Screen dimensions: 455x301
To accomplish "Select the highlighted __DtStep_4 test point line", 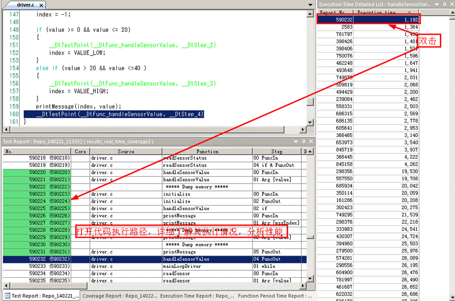I will pyautogui.click(x=114, y=114).
